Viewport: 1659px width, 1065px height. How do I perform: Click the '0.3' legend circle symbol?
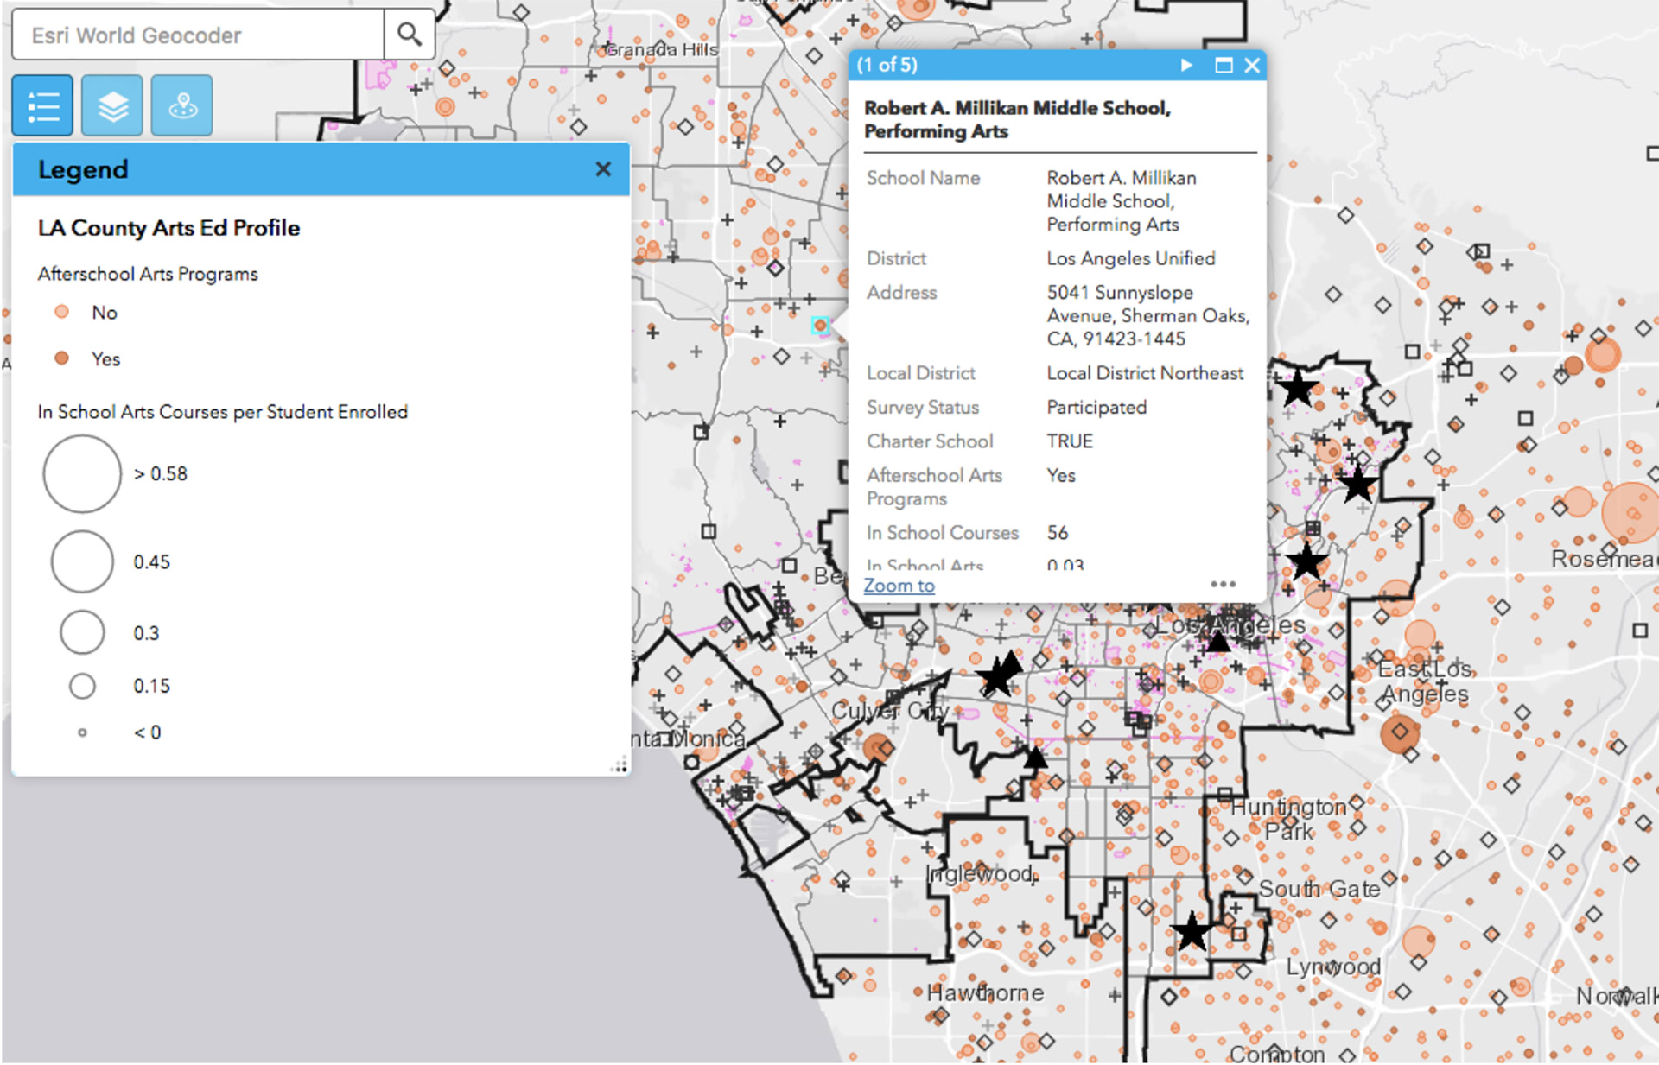tap(82, 632)
